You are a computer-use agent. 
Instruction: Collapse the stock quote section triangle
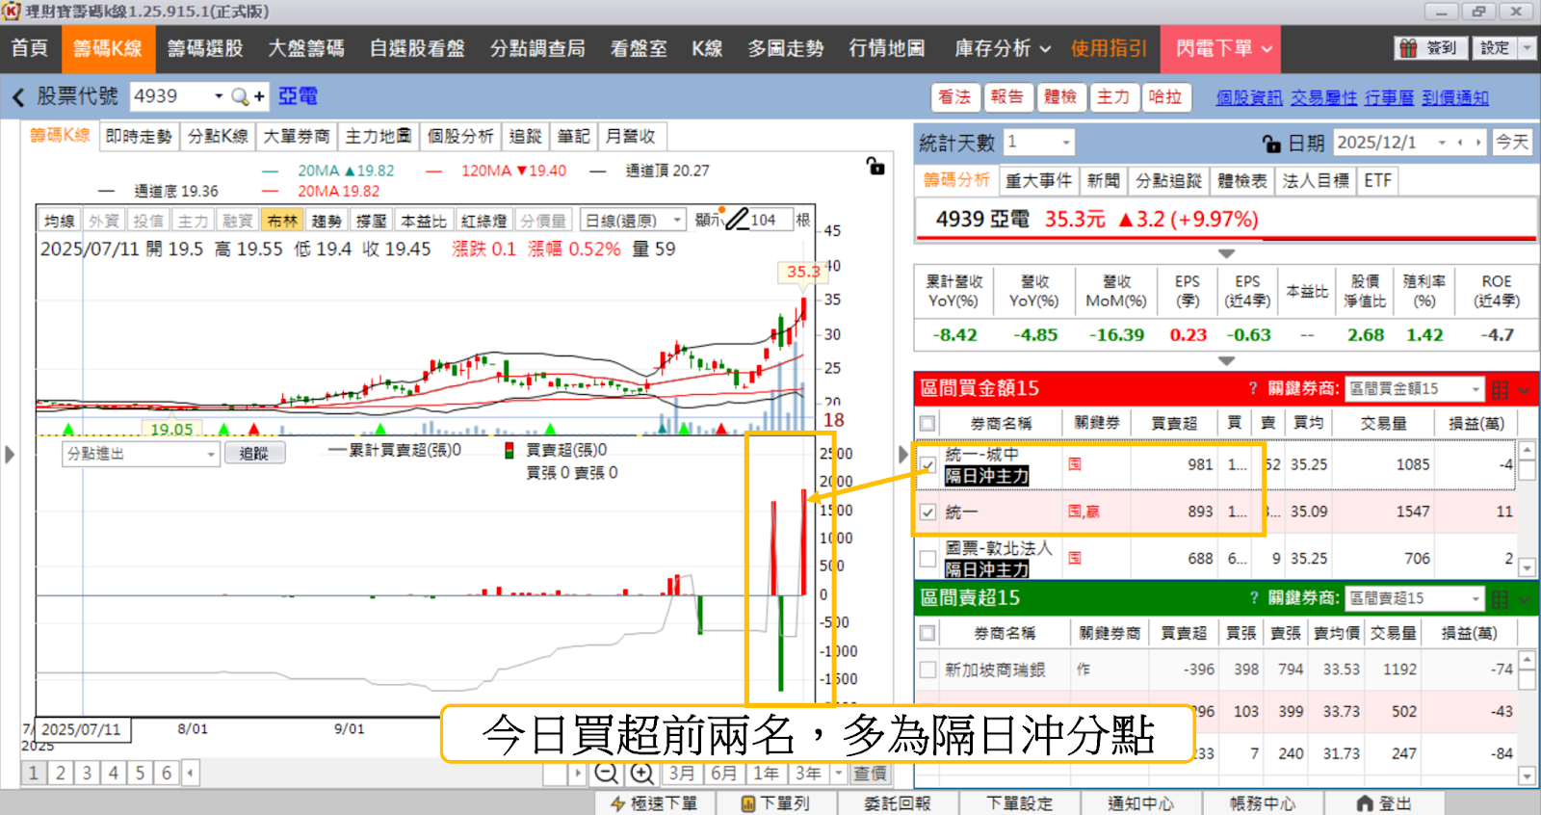click(1226, 253)
